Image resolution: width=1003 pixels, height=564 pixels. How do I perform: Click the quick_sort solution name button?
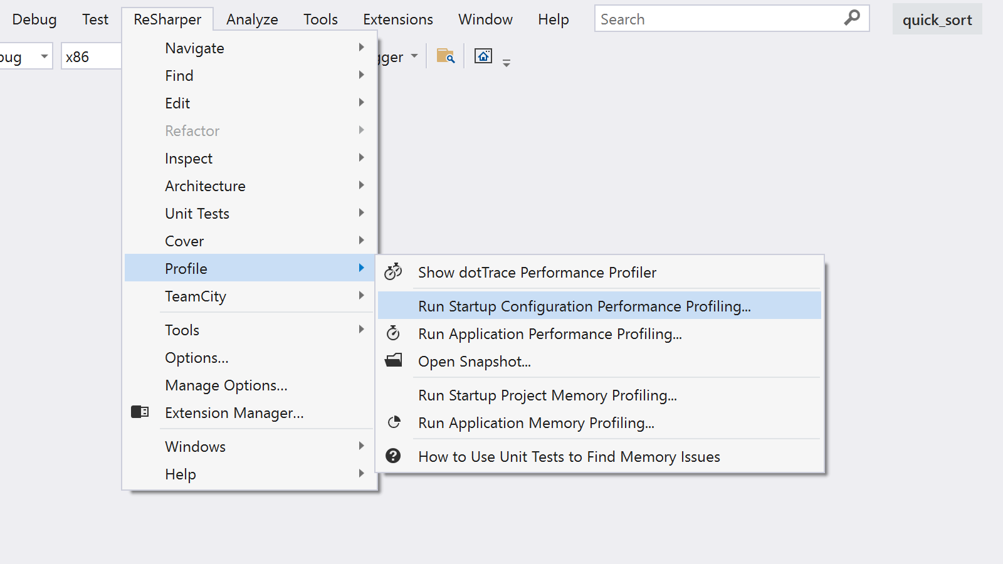(x=937, y=19)
